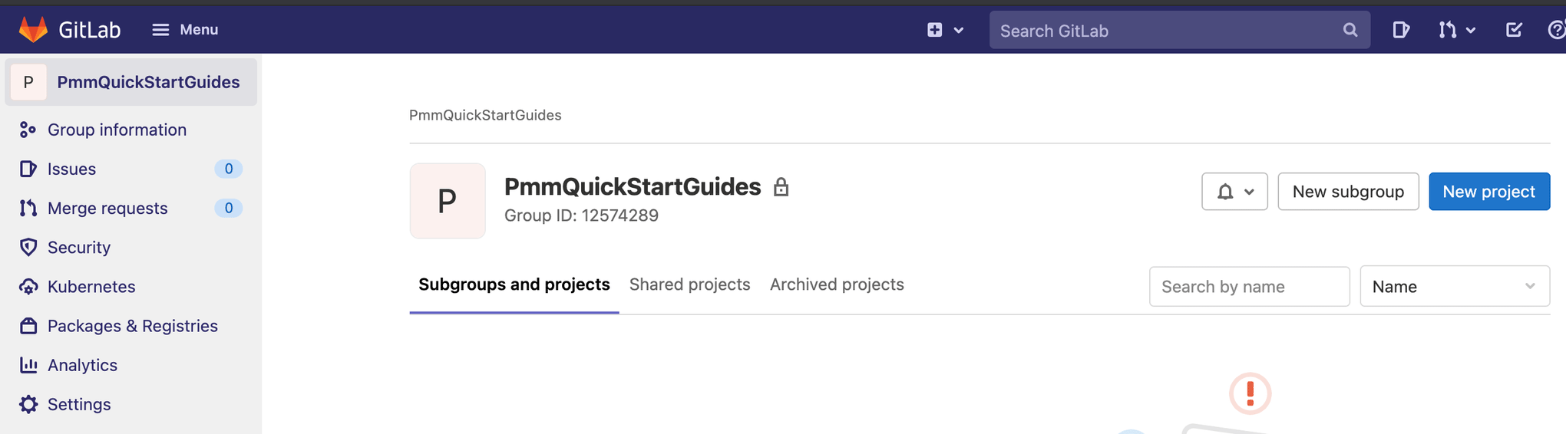Screen dimensions: 1566x434
Task: Open the Help icon in top bar
Action: tap(1556, 30)
